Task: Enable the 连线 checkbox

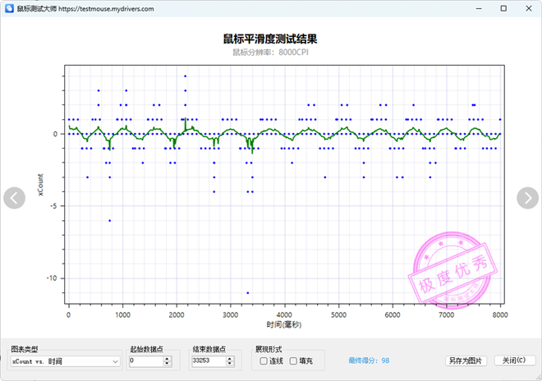Action: [263, 360]
